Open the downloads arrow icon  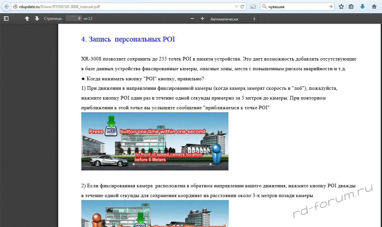(x=362, y=7)
